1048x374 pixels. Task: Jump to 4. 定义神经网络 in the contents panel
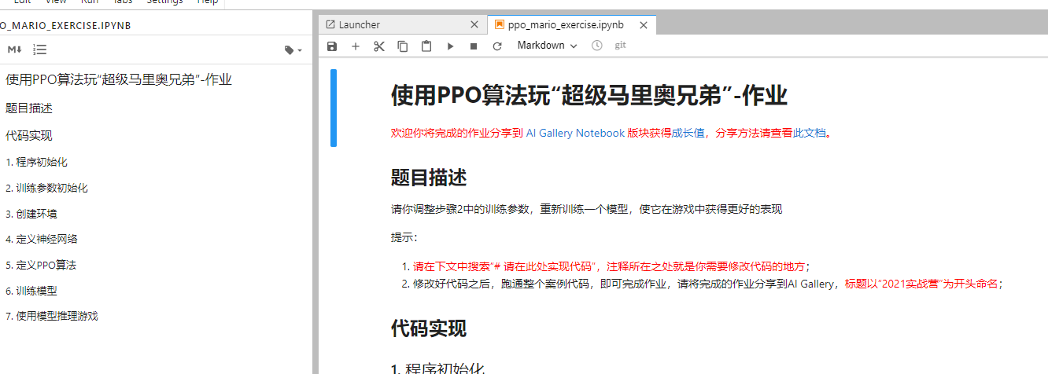[41, 240]
